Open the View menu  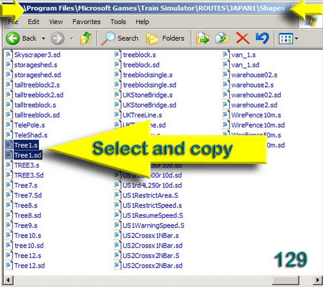[x=56, y=22]
